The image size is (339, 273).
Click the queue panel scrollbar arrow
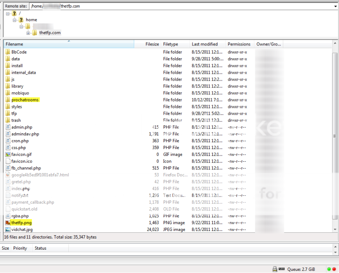tap(336, 247)
